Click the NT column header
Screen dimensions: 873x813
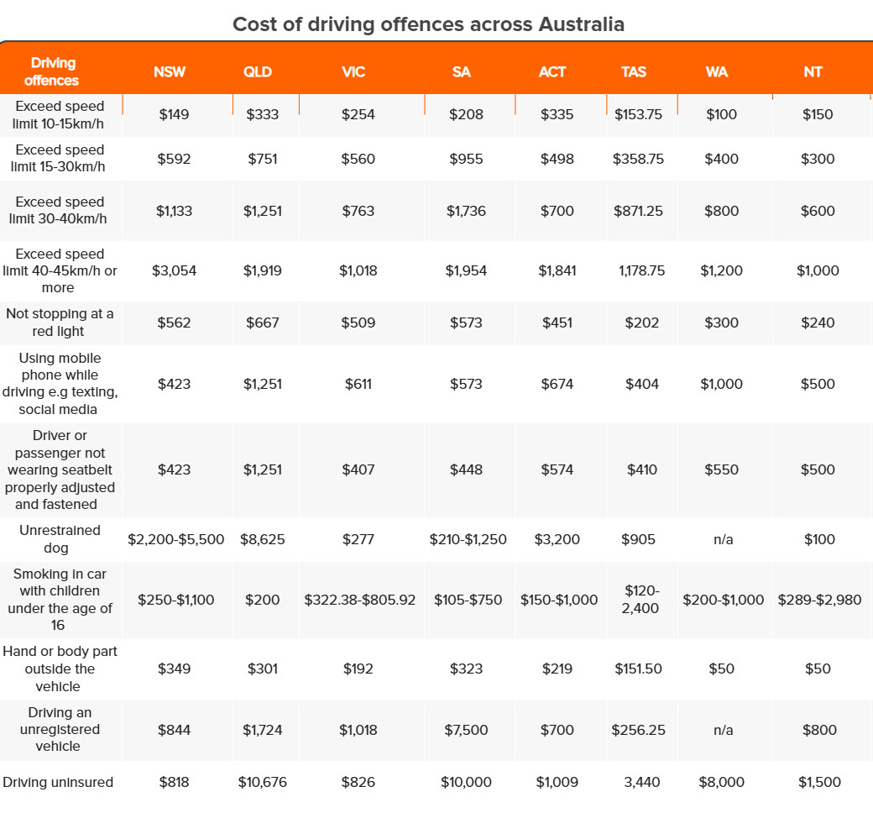[x=813, y=72]
